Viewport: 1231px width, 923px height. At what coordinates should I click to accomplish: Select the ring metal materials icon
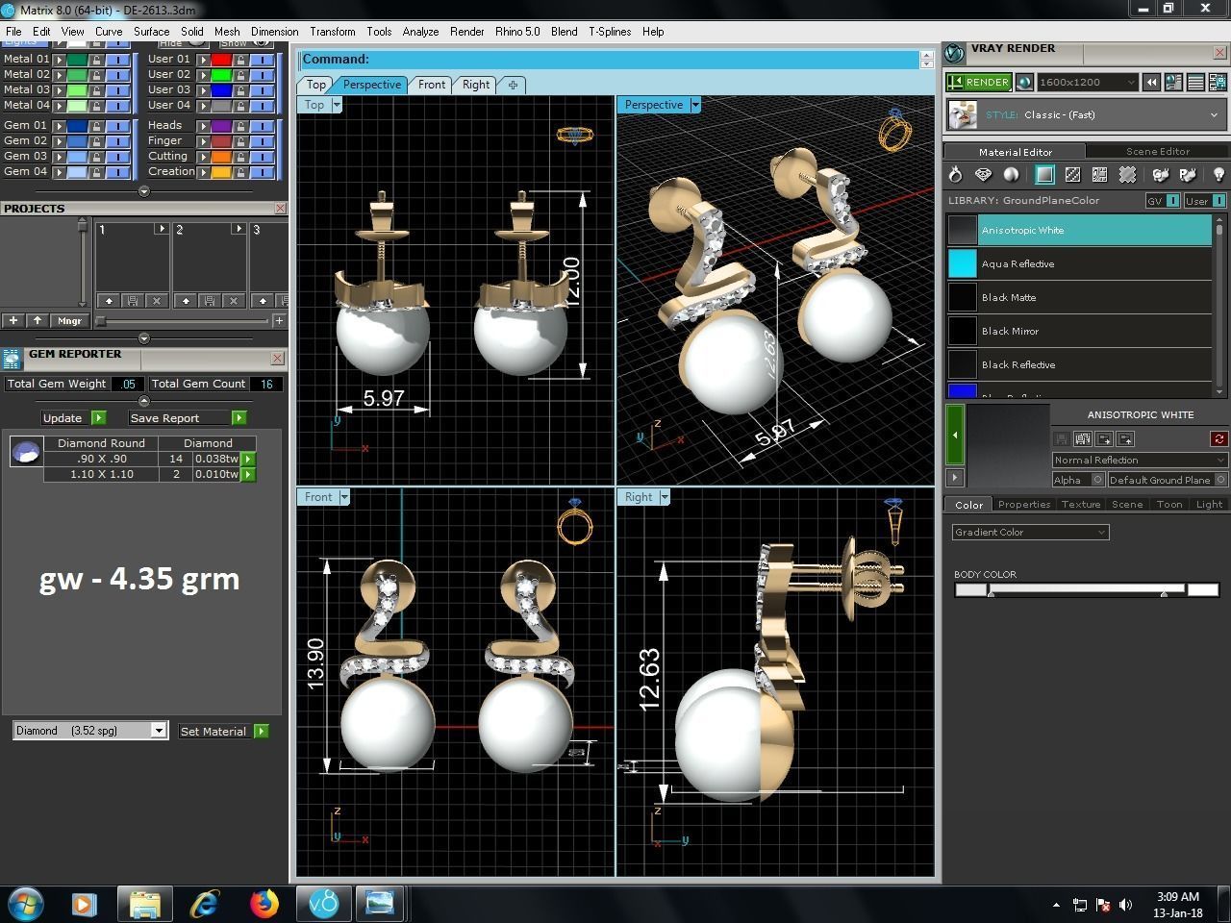[x=955, y=174]
